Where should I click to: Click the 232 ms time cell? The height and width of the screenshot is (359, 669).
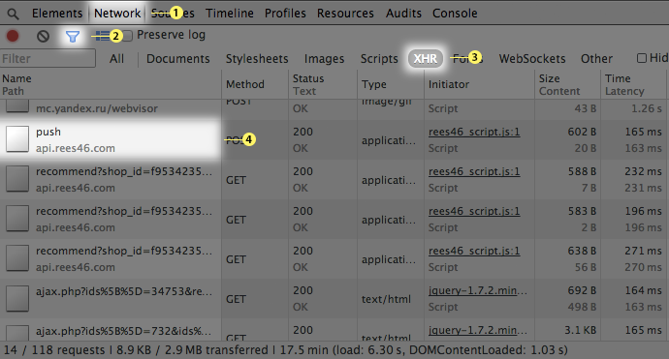(643, 171)
